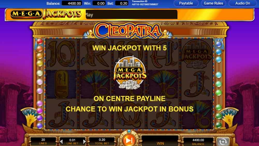The height and width of the screenshot is (146, 259).
Task: Click the yellow payline gem on left
Action: 40,63
